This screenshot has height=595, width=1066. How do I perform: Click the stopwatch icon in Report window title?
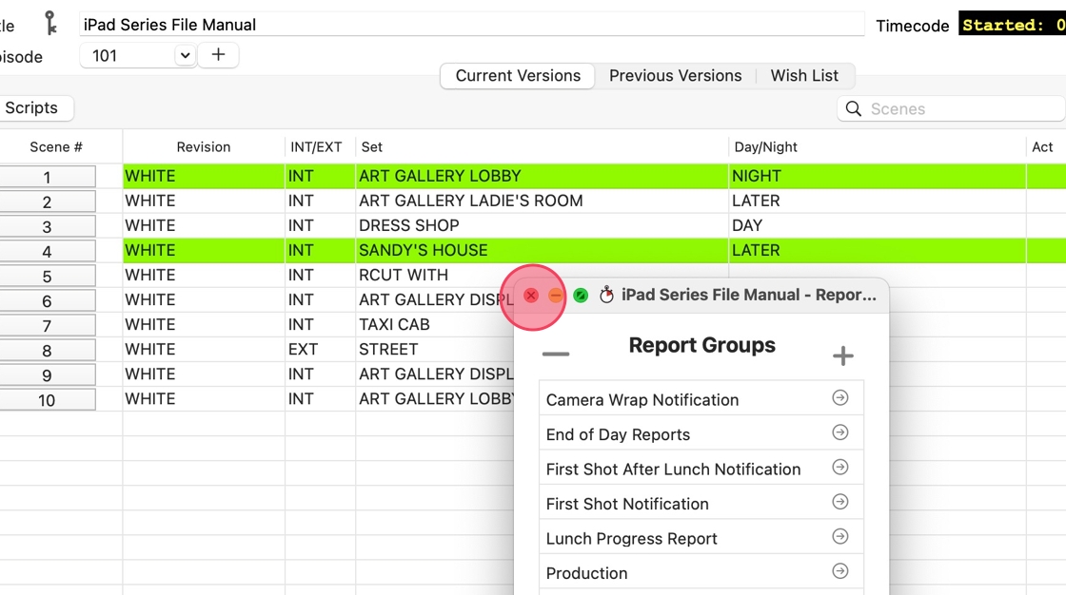coord(606,294)
